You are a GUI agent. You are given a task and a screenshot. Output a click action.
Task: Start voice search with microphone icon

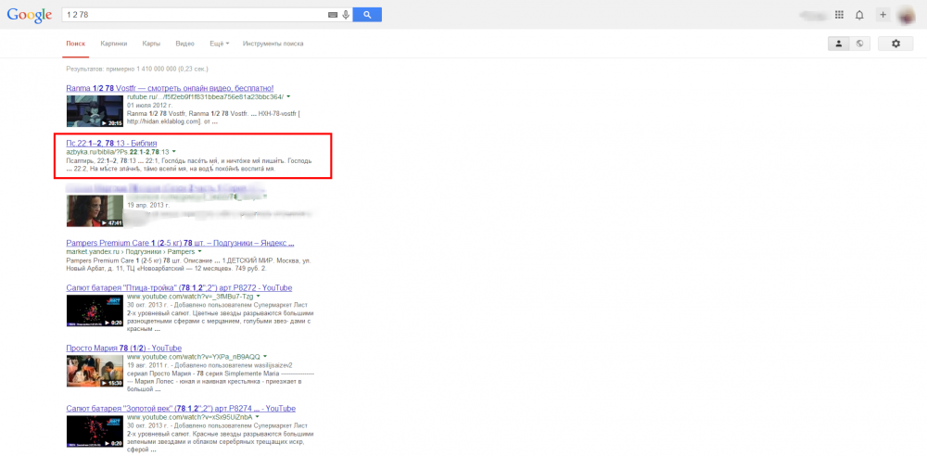point(346,15)
